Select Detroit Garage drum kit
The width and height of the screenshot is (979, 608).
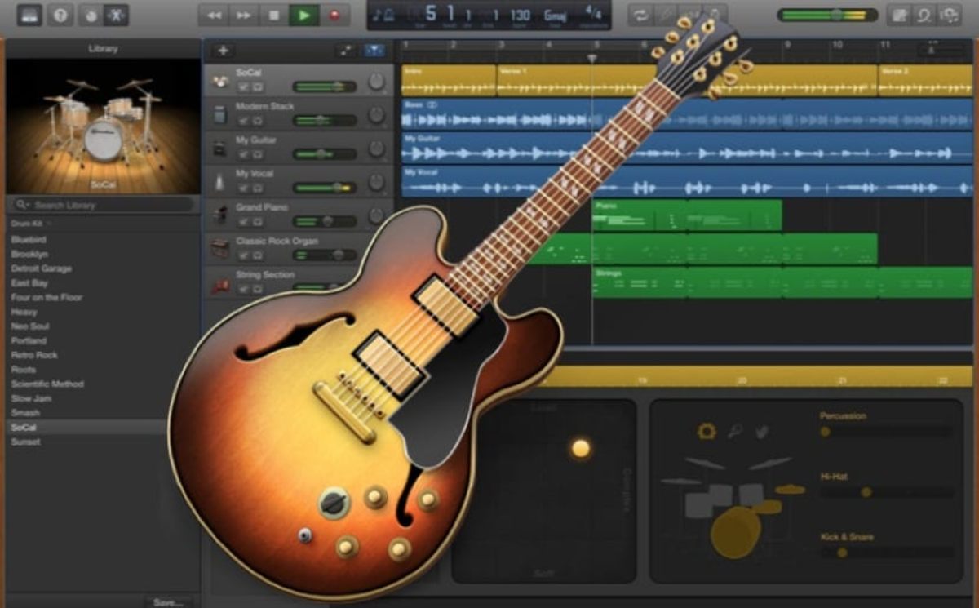pyautogui.click(x=41, y=268)
